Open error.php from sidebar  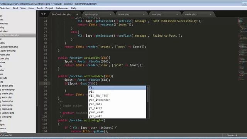7,97
